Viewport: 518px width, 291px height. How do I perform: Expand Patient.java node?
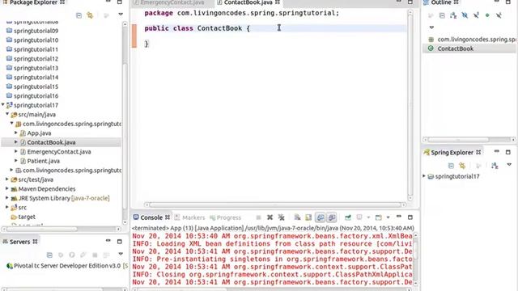click(x=16, y=161)
